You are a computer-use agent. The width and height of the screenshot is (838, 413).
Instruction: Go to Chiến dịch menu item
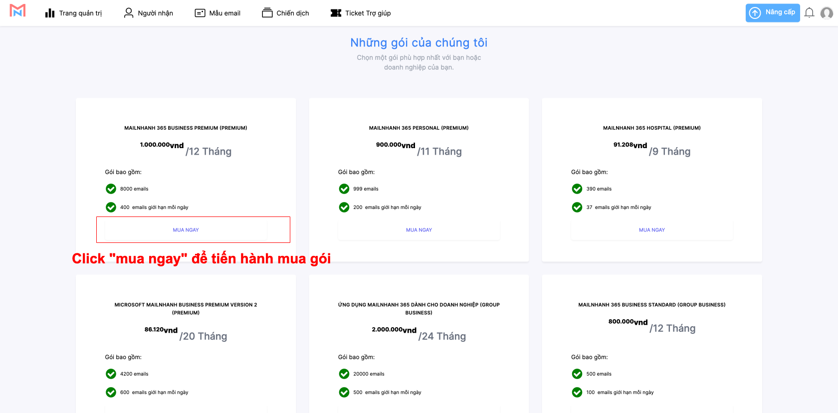coord(292,13)
